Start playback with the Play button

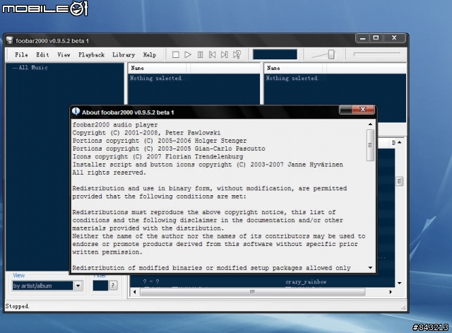188,54
